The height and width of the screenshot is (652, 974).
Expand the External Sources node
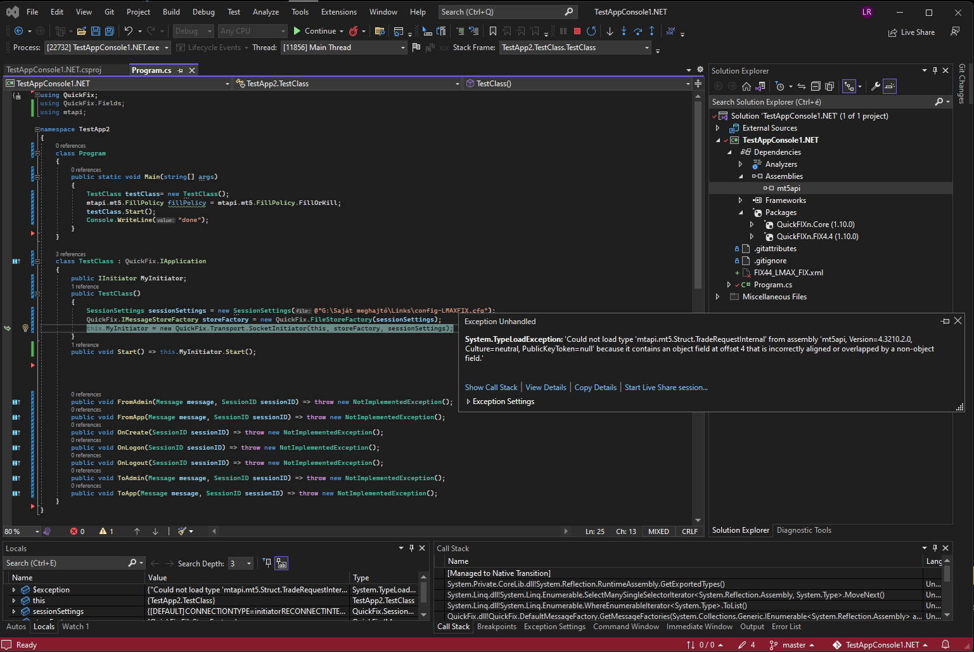718,128
